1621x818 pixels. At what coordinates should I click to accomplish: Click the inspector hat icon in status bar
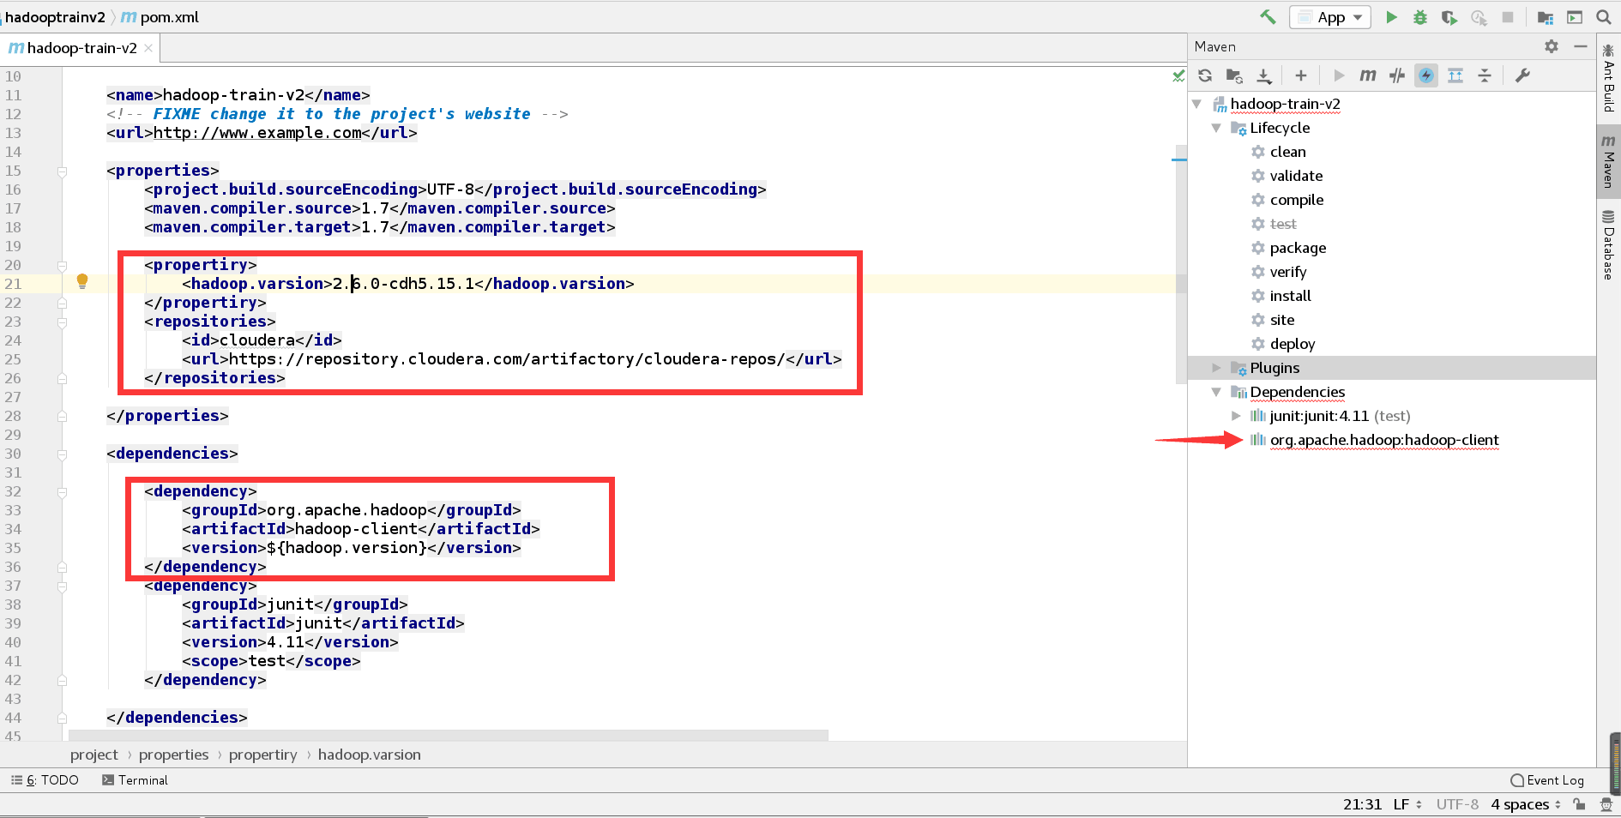(x=1606, y=804)
